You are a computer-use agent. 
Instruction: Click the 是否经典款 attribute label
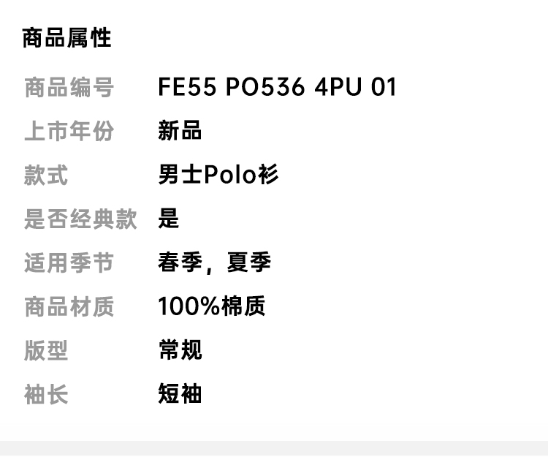click(x=80, y=219)
